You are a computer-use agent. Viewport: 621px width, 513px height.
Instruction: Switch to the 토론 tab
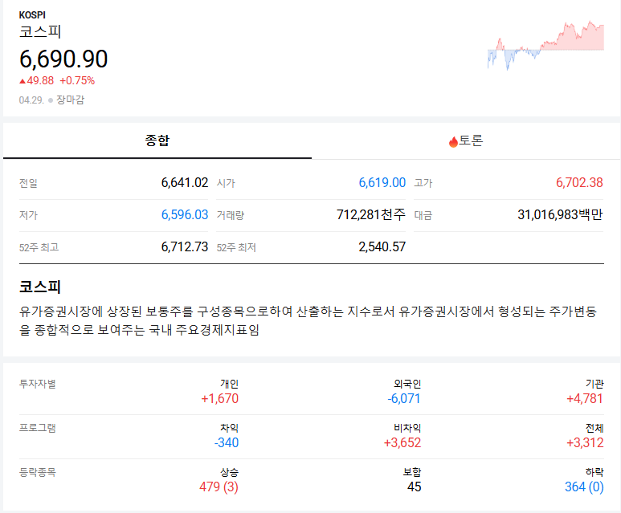coord(466,140)
